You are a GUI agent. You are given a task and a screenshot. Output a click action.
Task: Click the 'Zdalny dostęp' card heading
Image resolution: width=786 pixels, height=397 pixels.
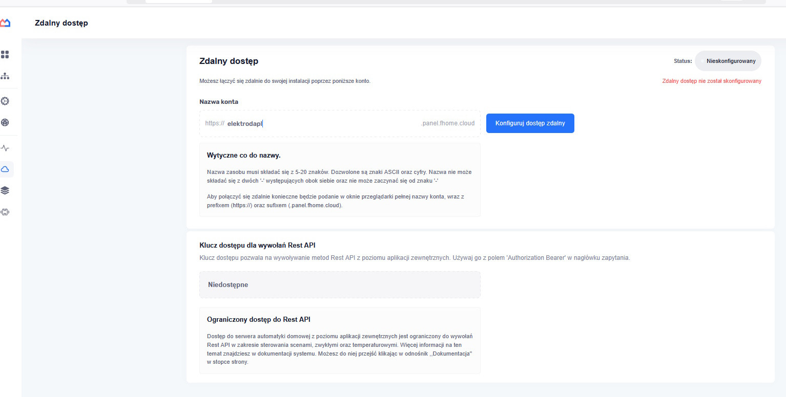229,61
